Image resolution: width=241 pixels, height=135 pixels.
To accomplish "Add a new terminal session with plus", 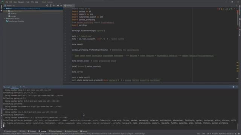I will [x=21, y=87].
